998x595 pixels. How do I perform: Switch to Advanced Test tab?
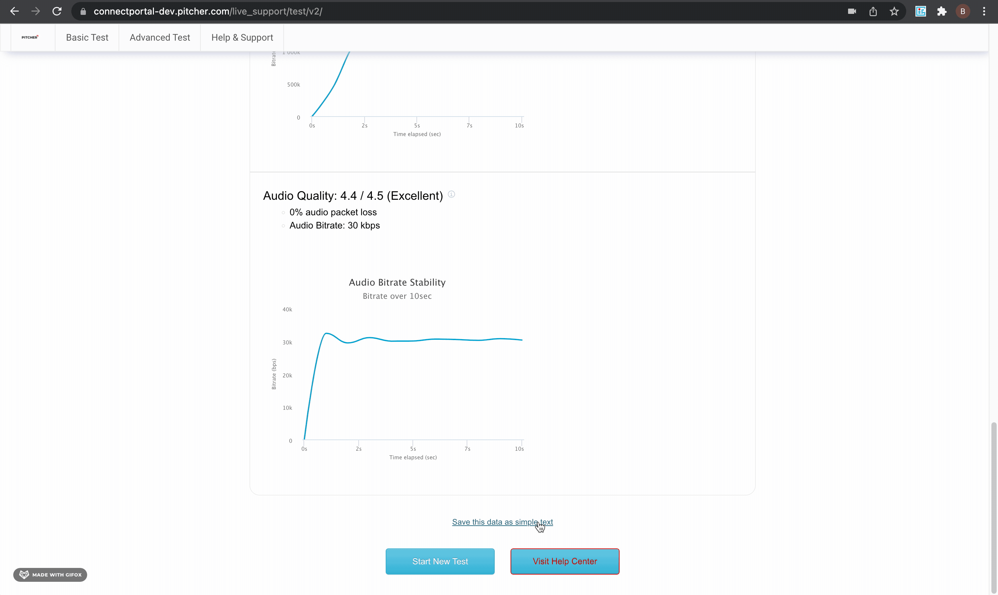point(160,37)
